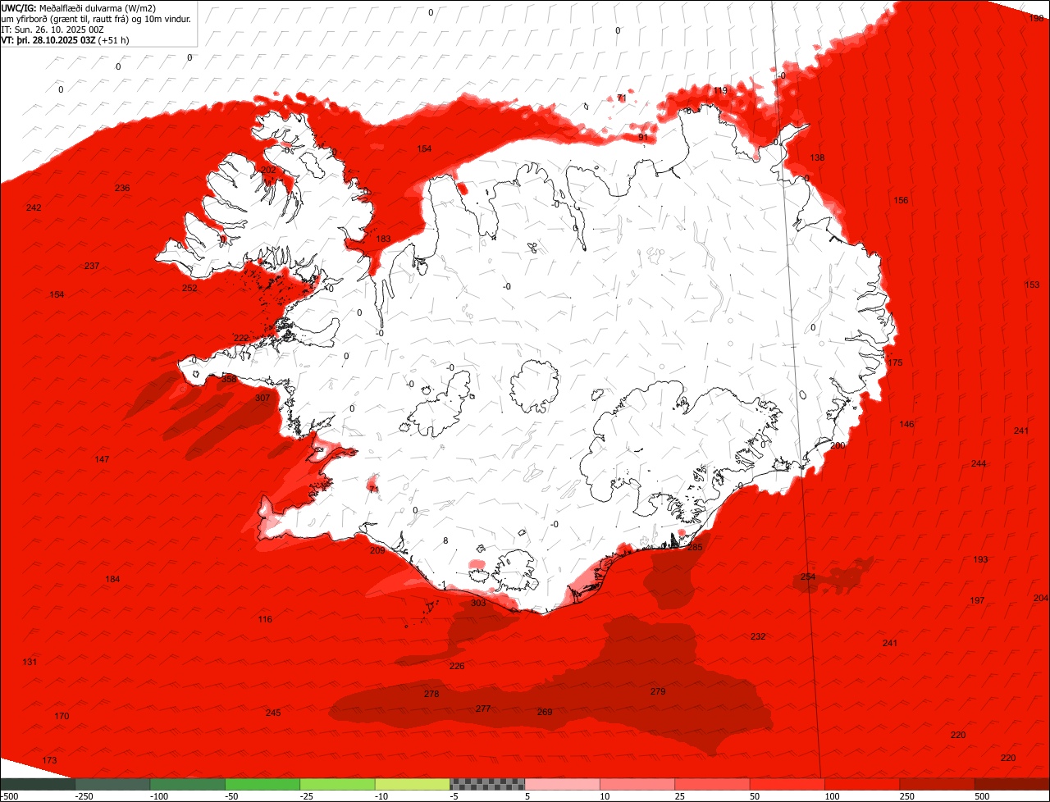Image resolution: width=1050 pixels, height=802 pixels.
Task: Click the map value 131
Action: click(x=30, y=662)
